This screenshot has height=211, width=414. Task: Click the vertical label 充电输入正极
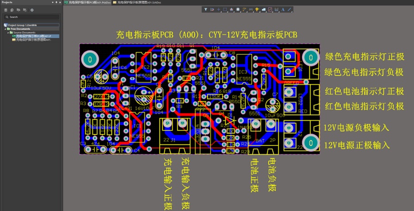coord(168,184)
